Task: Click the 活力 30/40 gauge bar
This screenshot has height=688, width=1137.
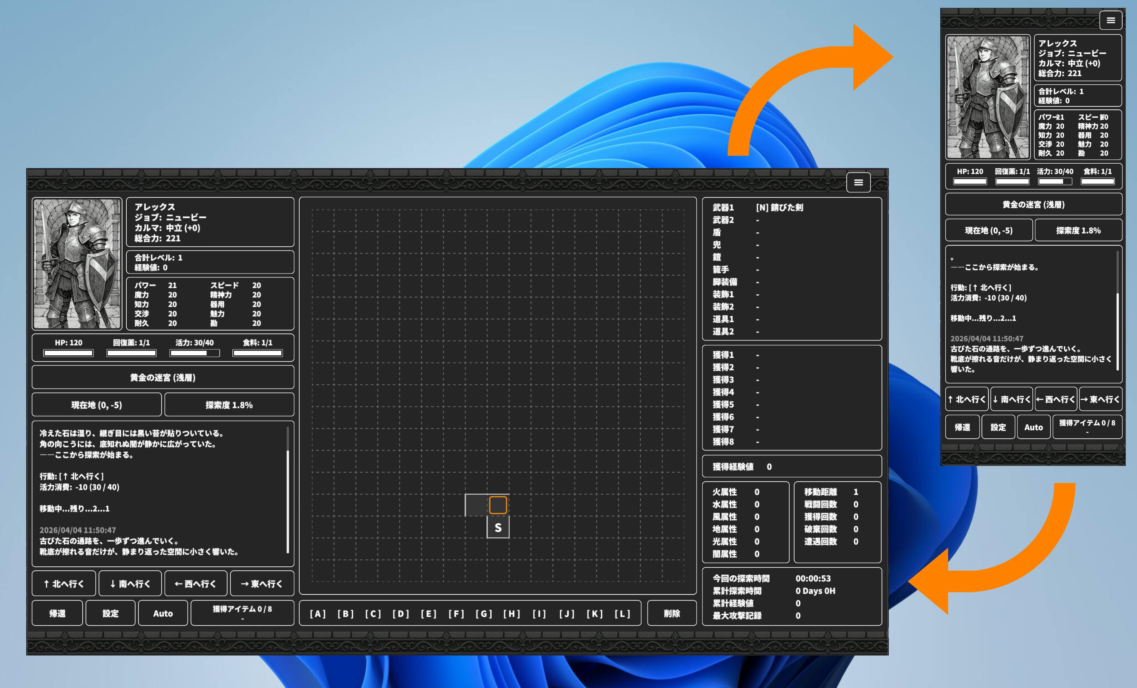Action: (194, 353)
